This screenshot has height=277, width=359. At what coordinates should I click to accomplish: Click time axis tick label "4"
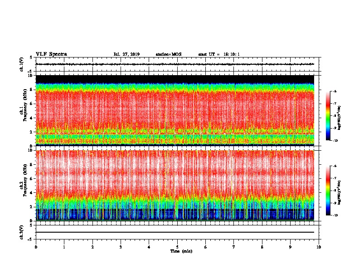tap(149, 247)
